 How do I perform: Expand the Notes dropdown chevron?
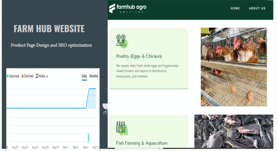[x=47, y=76]
